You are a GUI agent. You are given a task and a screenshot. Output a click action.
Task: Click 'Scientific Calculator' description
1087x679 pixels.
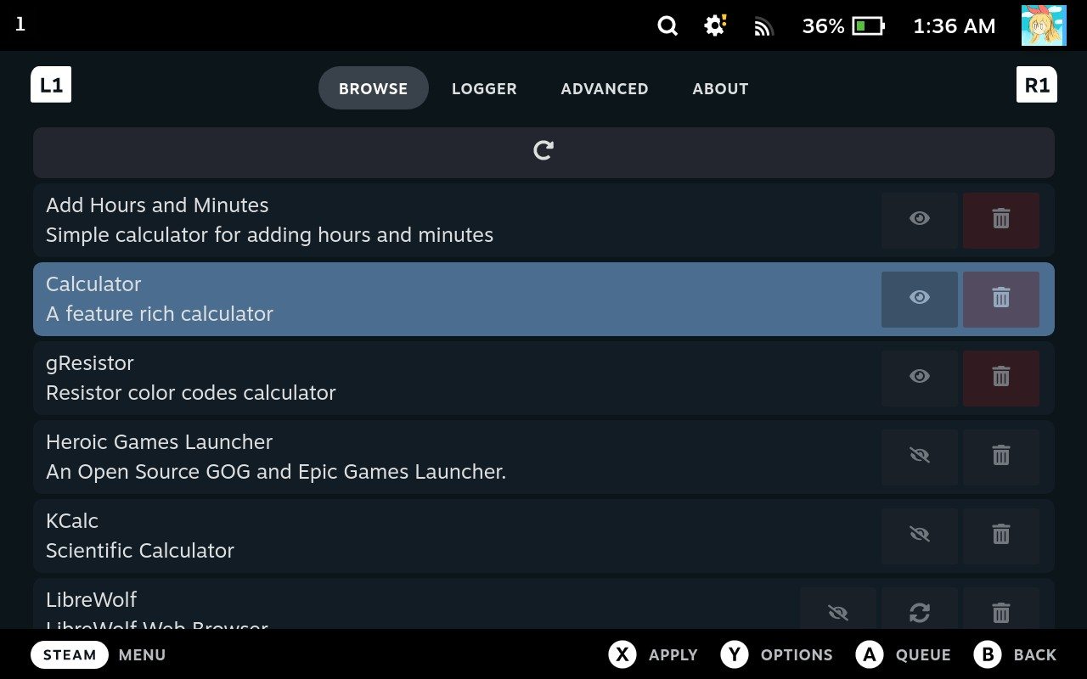(140, 551)
